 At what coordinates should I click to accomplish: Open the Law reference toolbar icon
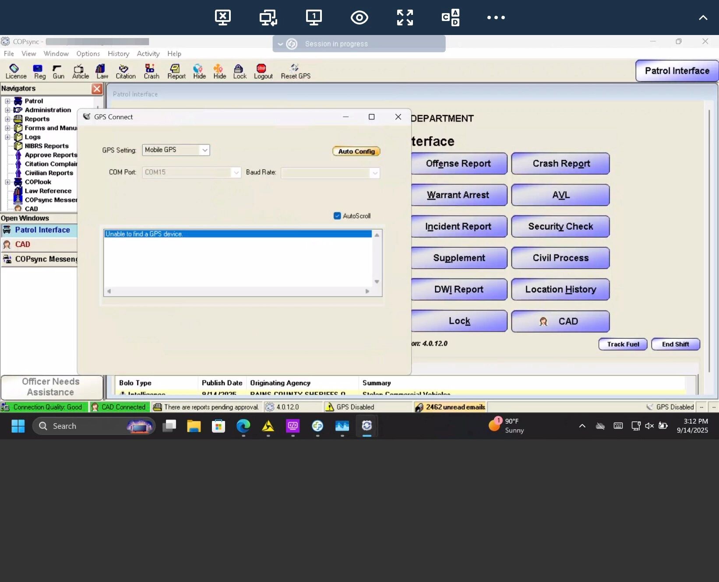102,71
